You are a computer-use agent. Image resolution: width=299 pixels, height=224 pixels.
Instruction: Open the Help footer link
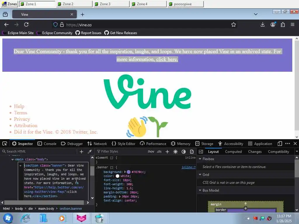pyautogui.click(x=19, y=106)
